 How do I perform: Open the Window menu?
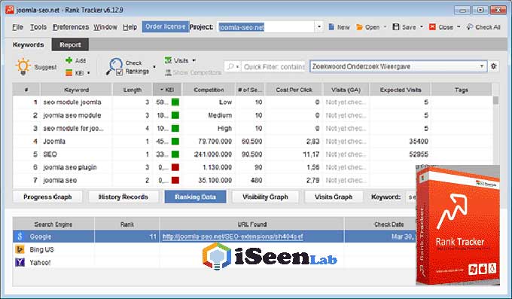tap(105, 27)
